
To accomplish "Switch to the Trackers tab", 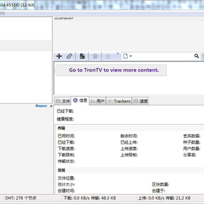I will tap(119, 101).
